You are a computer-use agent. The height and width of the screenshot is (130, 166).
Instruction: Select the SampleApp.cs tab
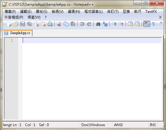coord(18,33)
